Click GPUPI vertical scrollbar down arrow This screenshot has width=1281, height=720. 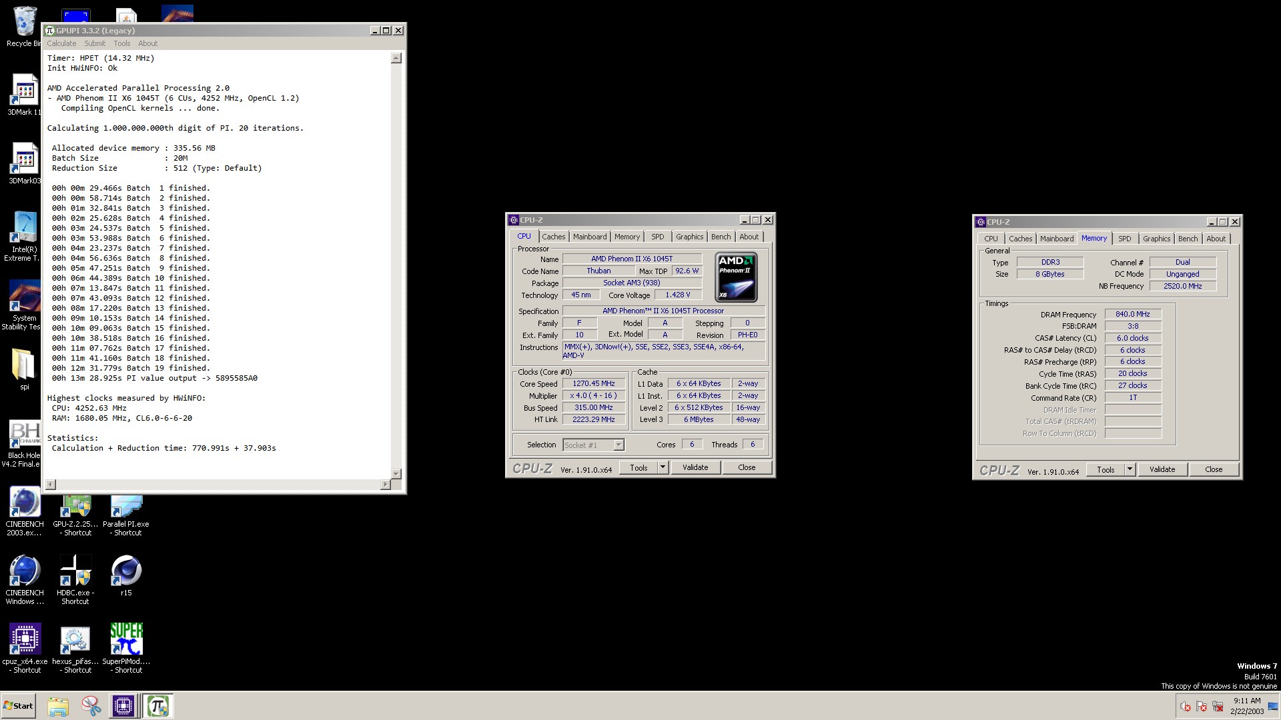[x=396, y=473]
